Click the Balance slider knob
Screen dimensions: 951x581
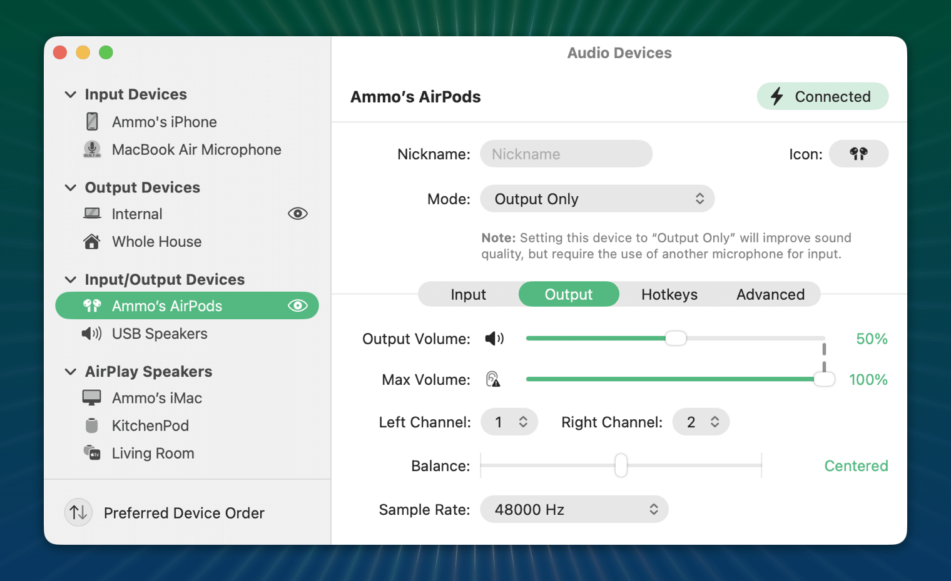point(621,465)
